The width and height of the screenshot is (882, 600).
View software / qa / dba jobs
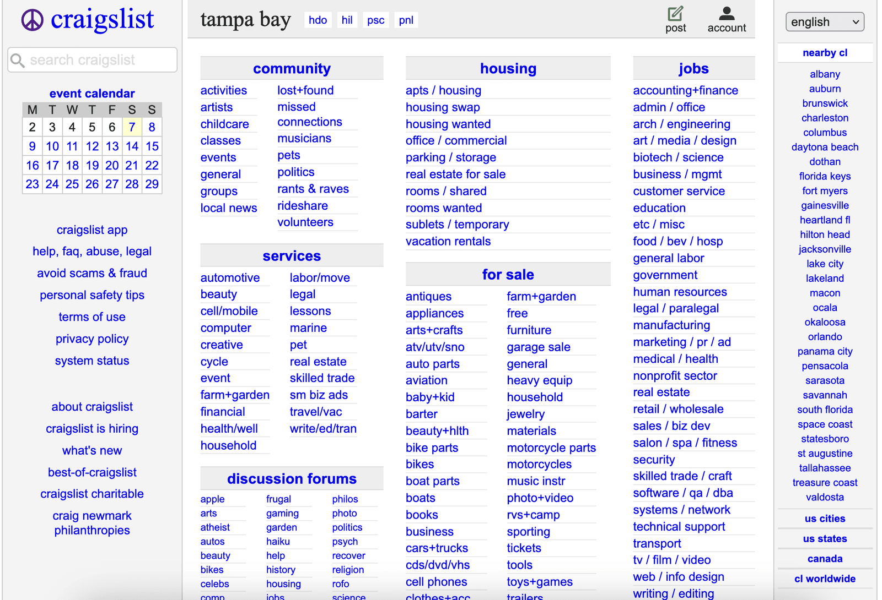(682, 493)
